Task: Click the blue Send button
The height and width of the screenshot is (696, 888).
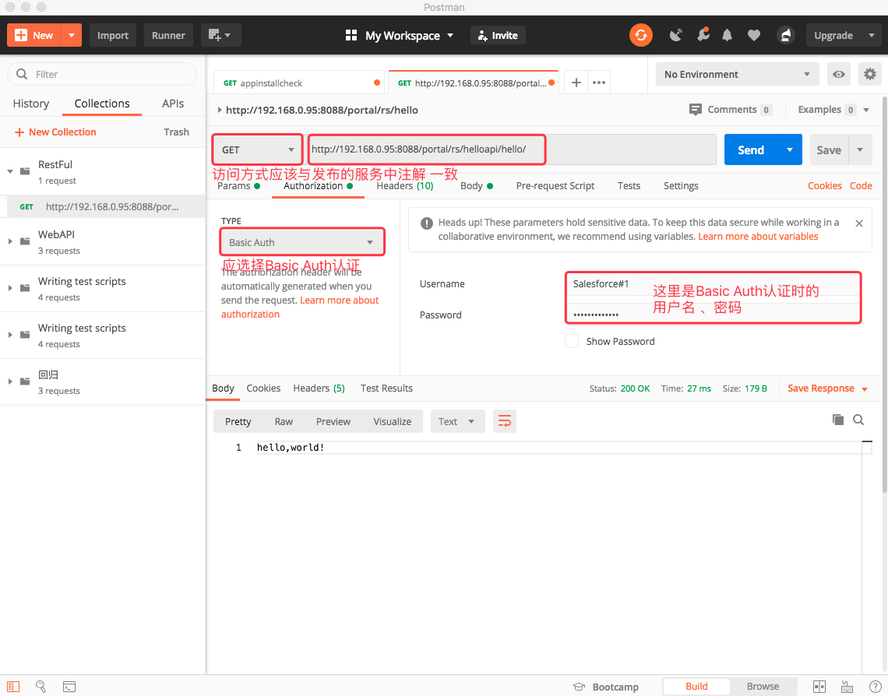Action: [750, 150]
